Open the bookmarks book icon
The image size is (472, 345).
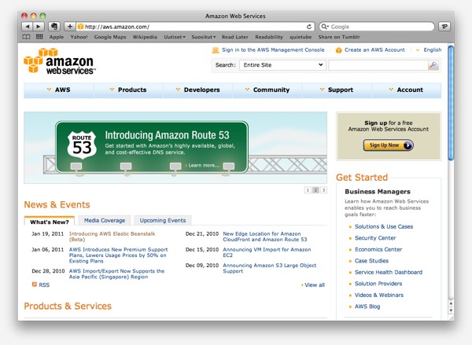(x=27, y=36)
